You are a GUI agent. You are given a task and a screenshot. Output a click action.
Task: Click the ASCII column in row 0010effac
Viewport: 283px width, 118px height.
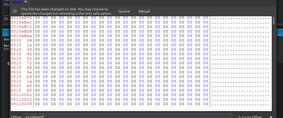[x=241, y=22]
